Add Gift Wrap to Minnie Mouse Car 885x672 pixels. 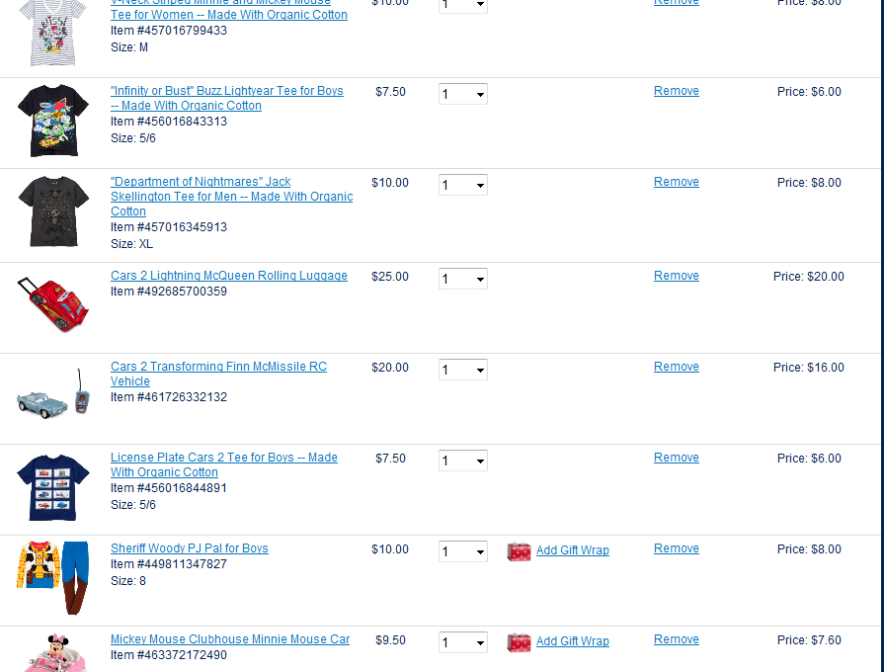(x=573, y=641)
